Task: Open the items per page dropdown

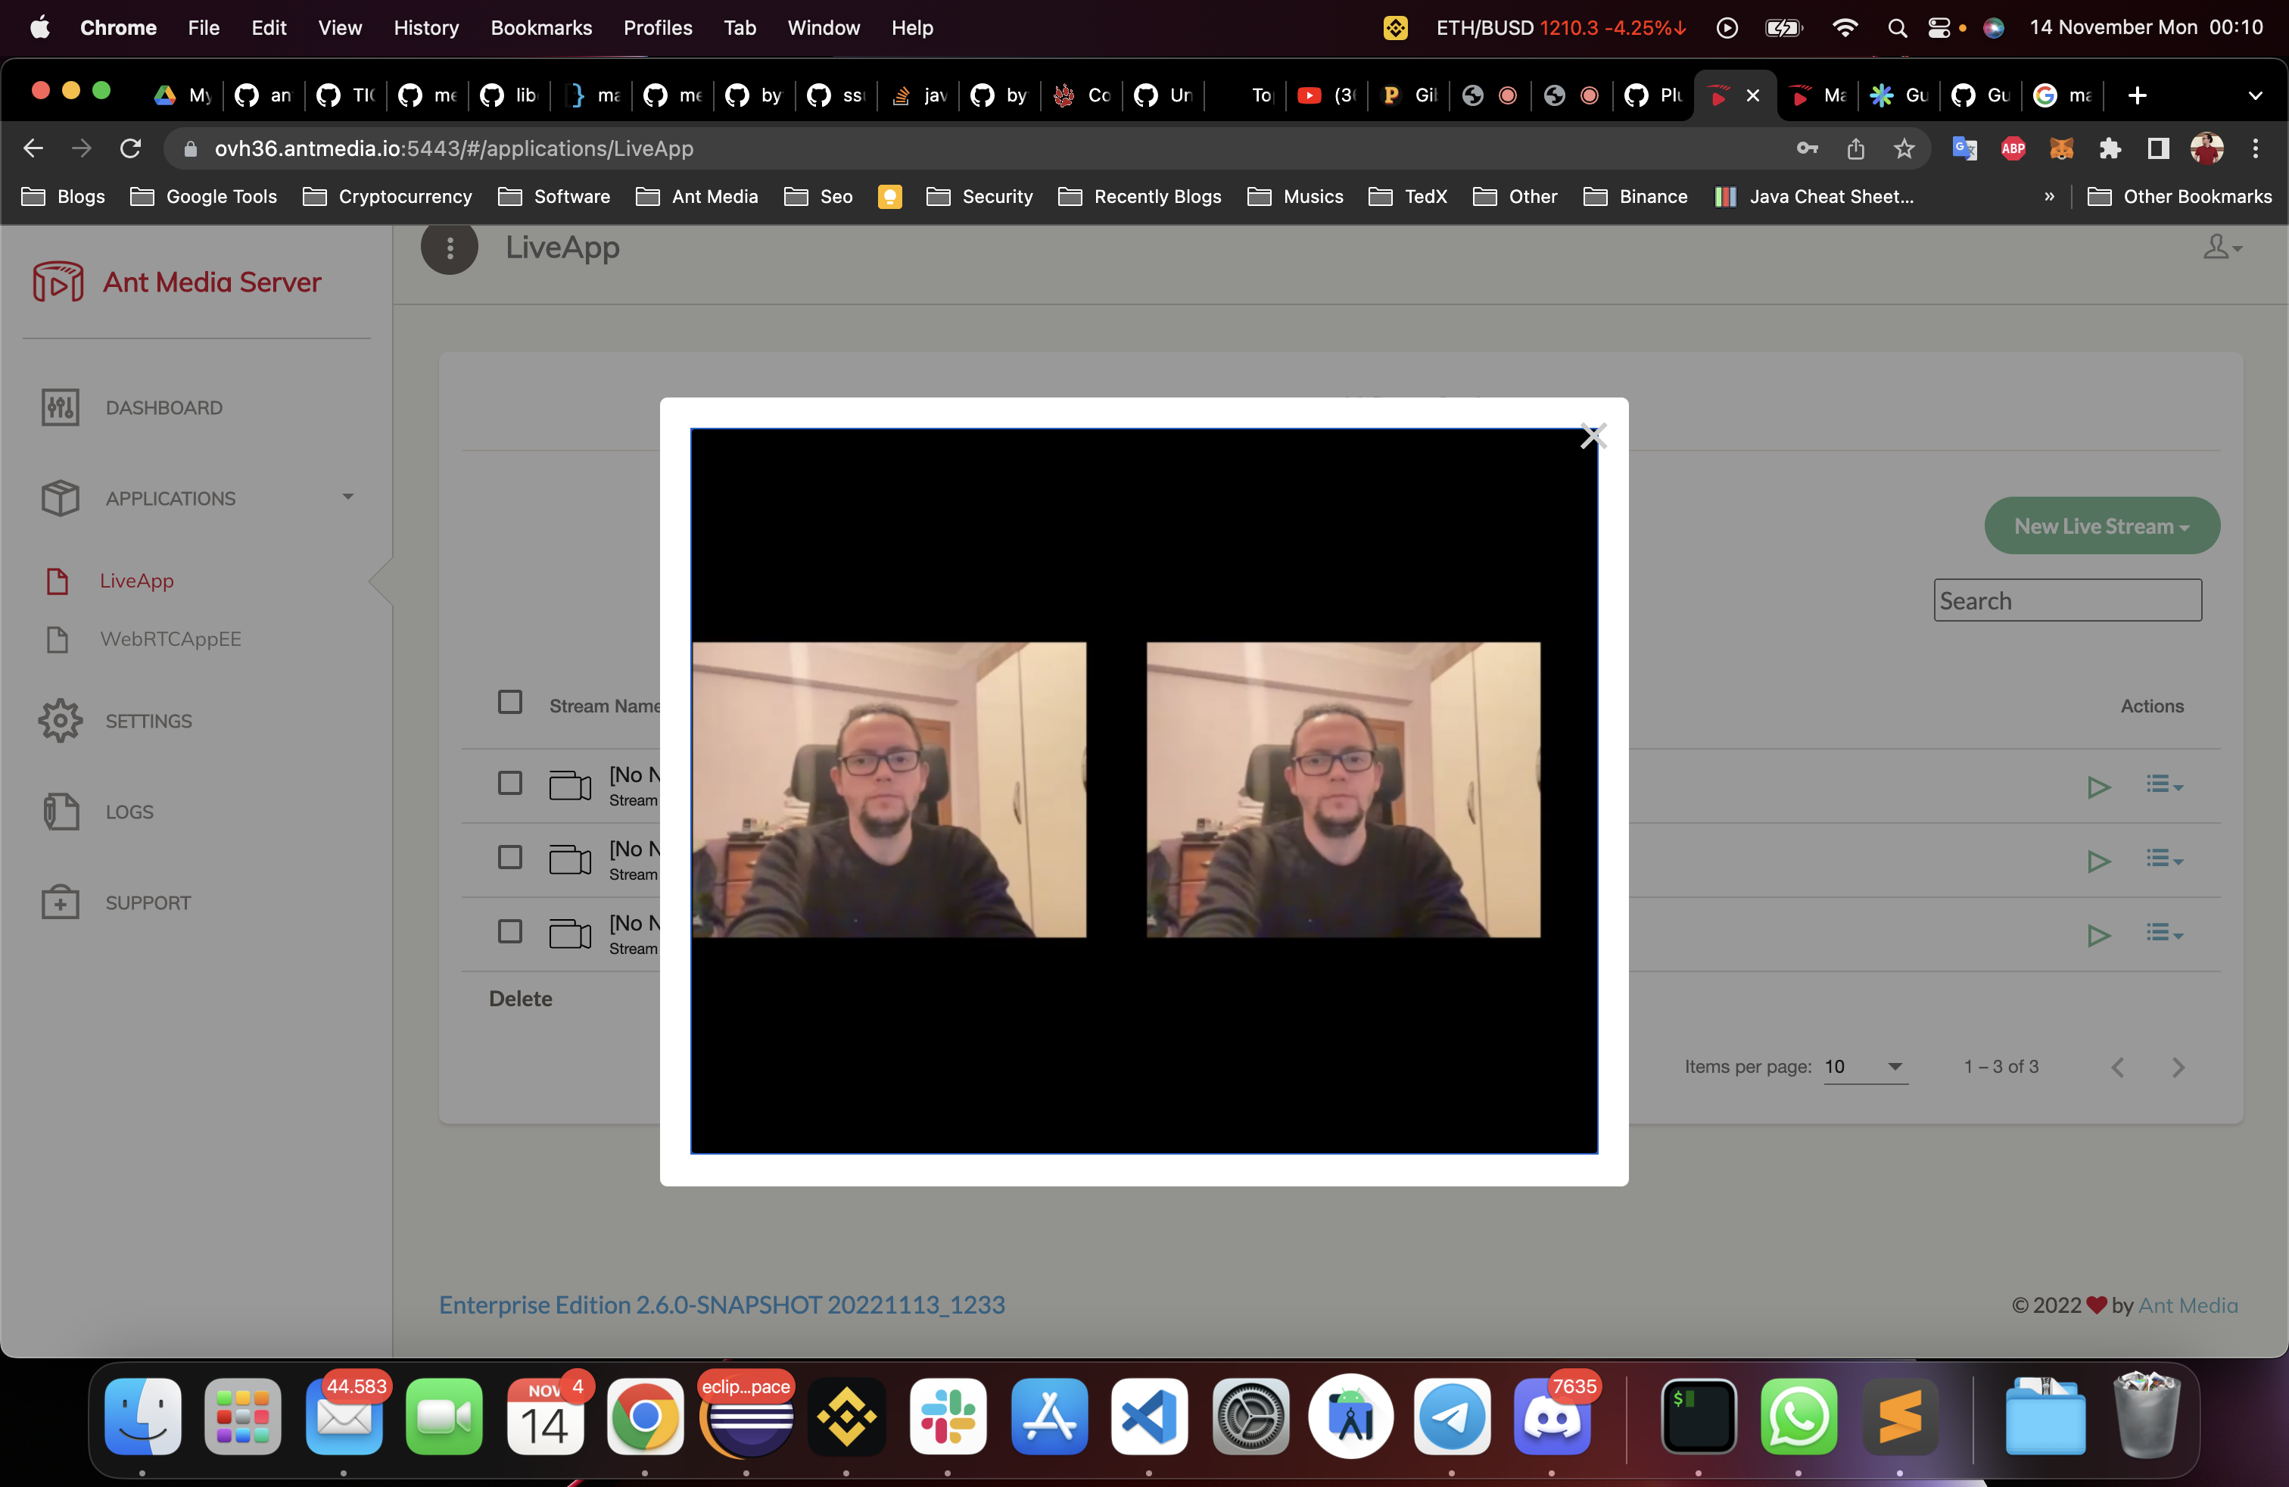Action: [x=1865, y=1067]
